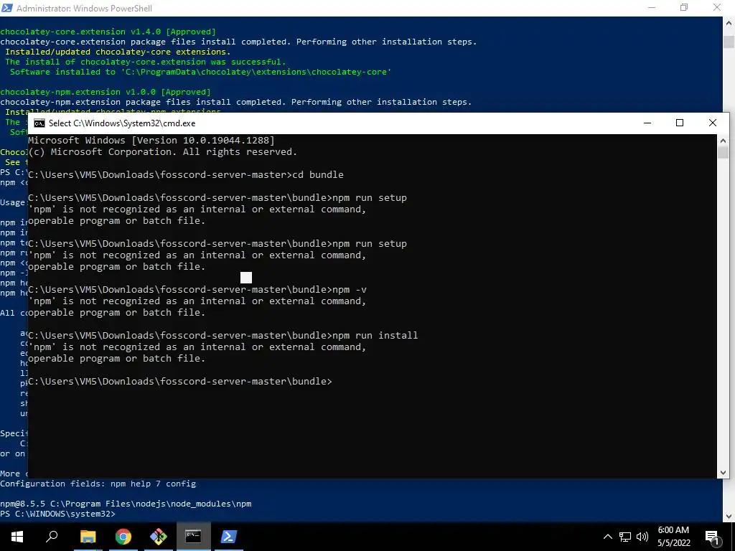
Task: Open notification action center icon
Action: 712,537
